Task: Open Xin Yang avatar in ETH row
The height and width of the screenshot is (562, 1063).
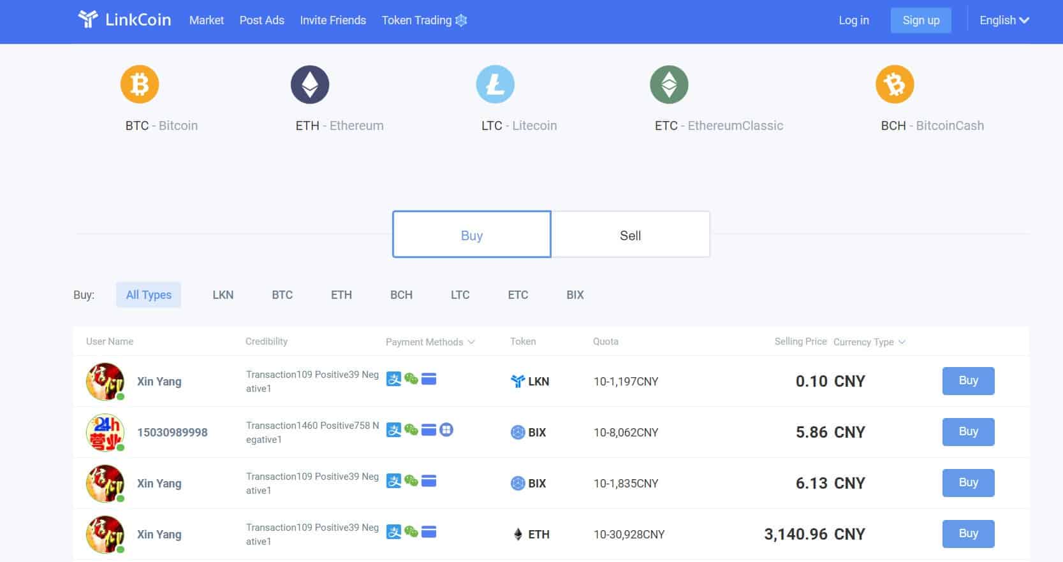Action: tap(105, 535)
